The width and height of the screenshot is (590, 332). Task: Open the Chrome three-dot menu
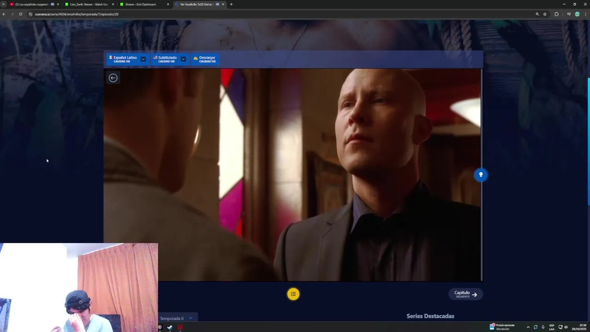click(586, 14)
